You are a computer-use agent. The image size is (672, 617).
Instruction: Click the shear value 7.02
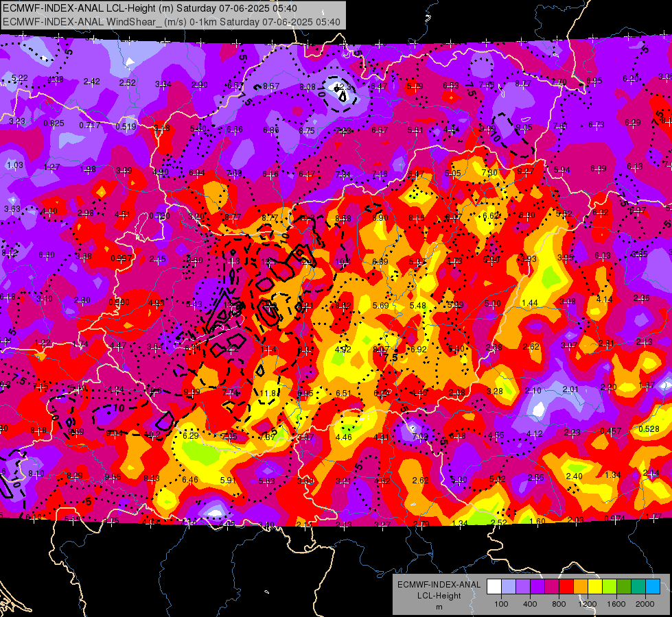coord(420,436)
